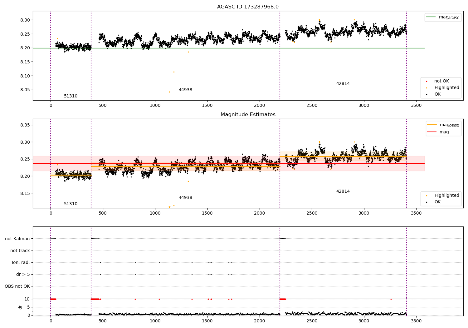468x328 pixels.
Task: Click obsid label 44938 in the middle plot
Action: click(x=185, y=198)
